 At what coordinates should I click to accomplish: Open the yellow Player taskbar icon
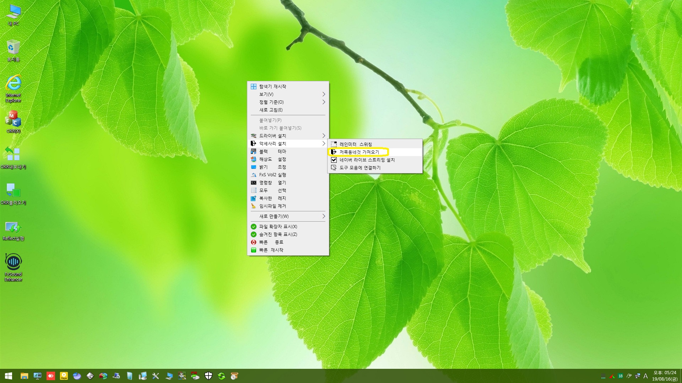(x=64, y=376)
